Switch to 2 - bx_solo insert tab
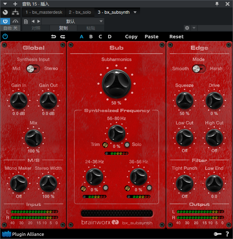This screenshot has height=239, width=233. [80, 12]
